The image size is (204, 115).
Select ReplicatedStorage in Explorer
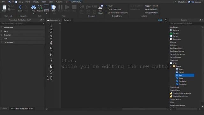click(x=177, y=51)
